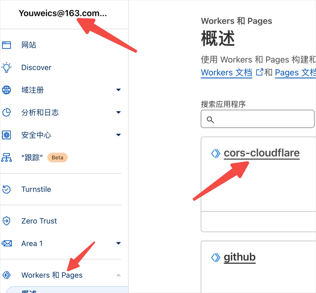The image size is (316, 293).
Task: Click the external link icon after Workers 文档
Action: coord(260,72)
